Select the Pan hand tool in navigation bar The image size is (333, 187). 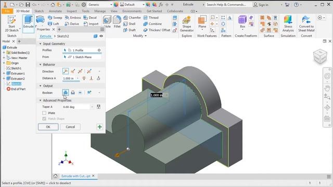pos(327,88)
